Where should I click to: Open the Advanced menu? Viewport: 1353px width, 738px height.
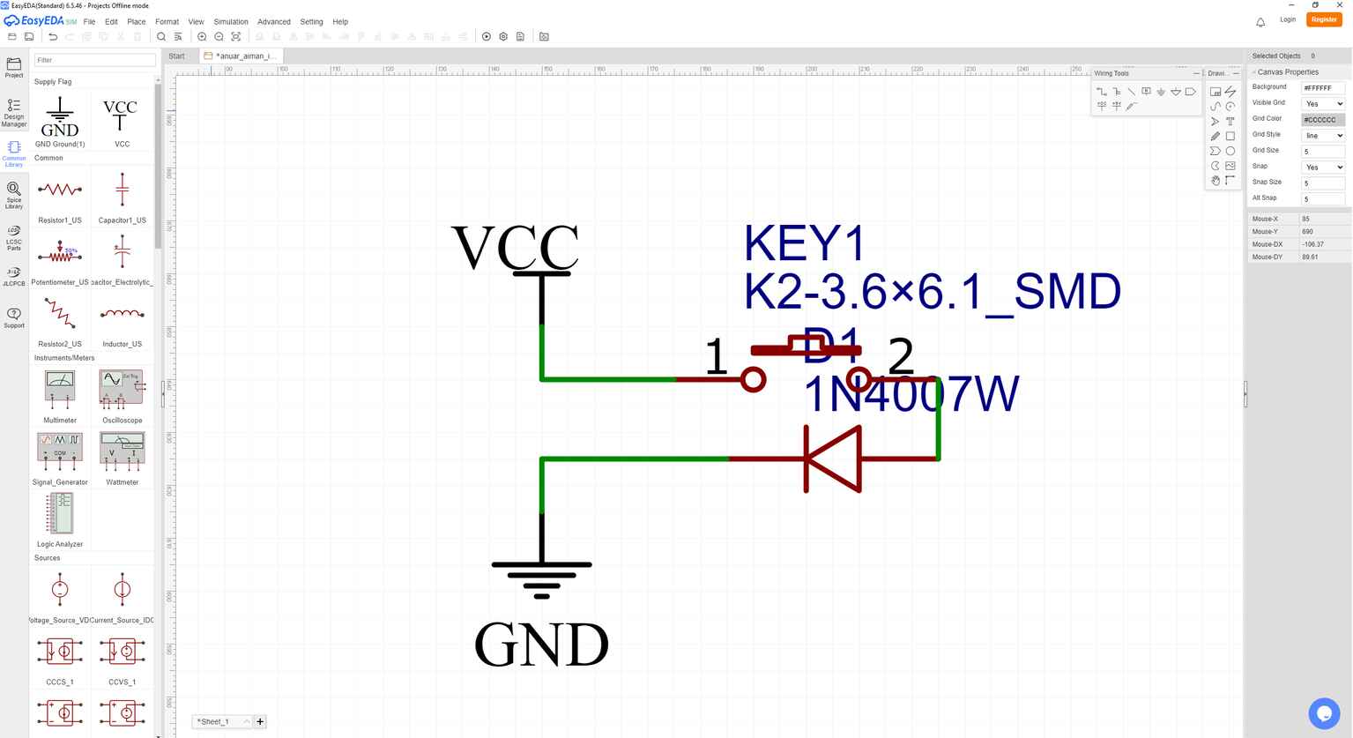[274, 21]
